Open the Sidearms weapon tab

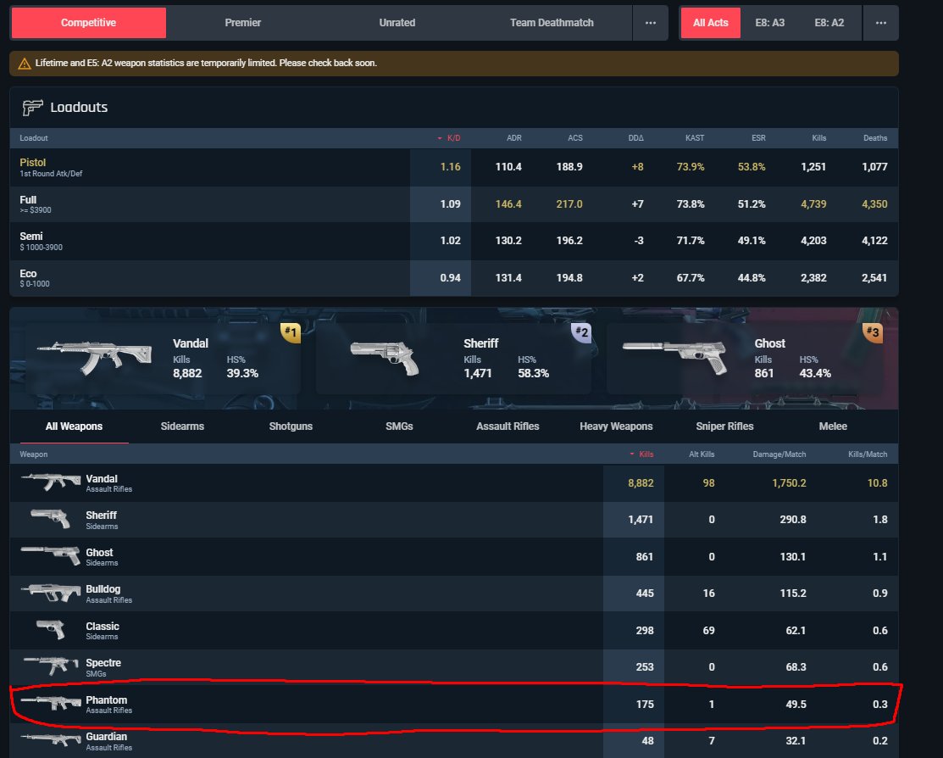click(182, 426)
